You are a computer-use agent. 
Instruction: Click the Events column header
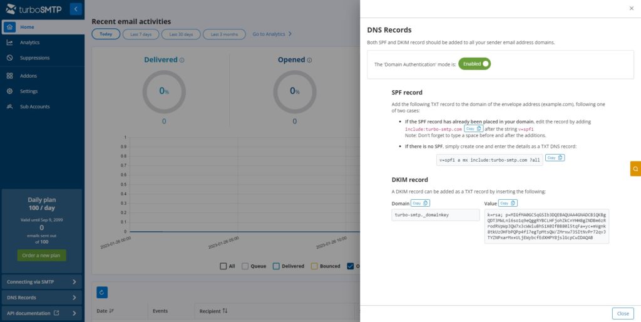click(x=160, y=311)
